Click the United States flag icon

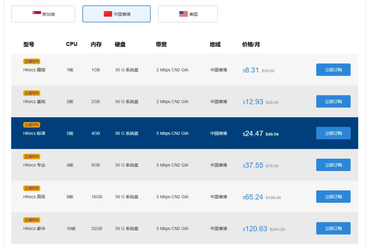(184, 14)
